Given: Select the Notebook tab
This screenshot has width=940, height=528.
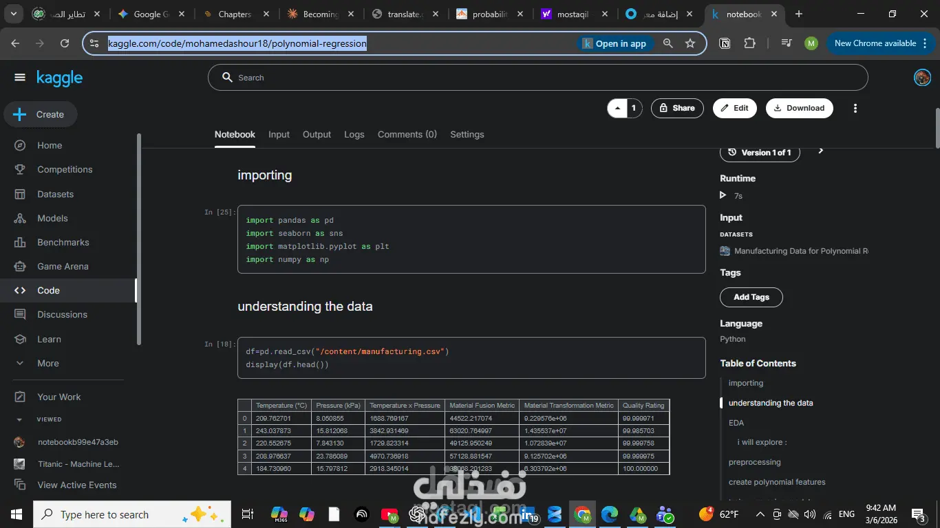Looking at the screenshot, I should [x=235, y=135].
